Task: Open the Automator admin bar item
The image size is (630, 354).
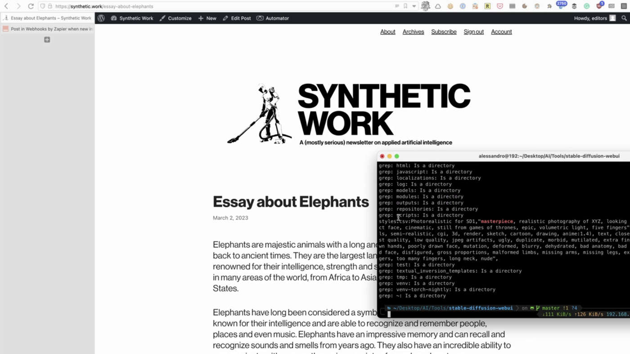Action: tap(273, 18)
